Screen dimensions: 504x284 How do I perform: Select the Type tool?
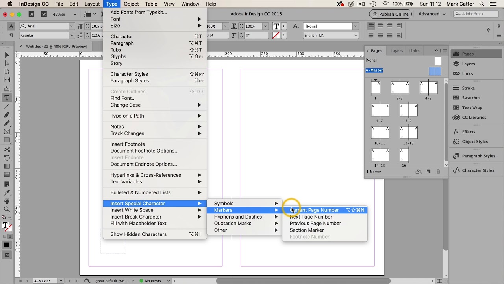coord(7,98)
